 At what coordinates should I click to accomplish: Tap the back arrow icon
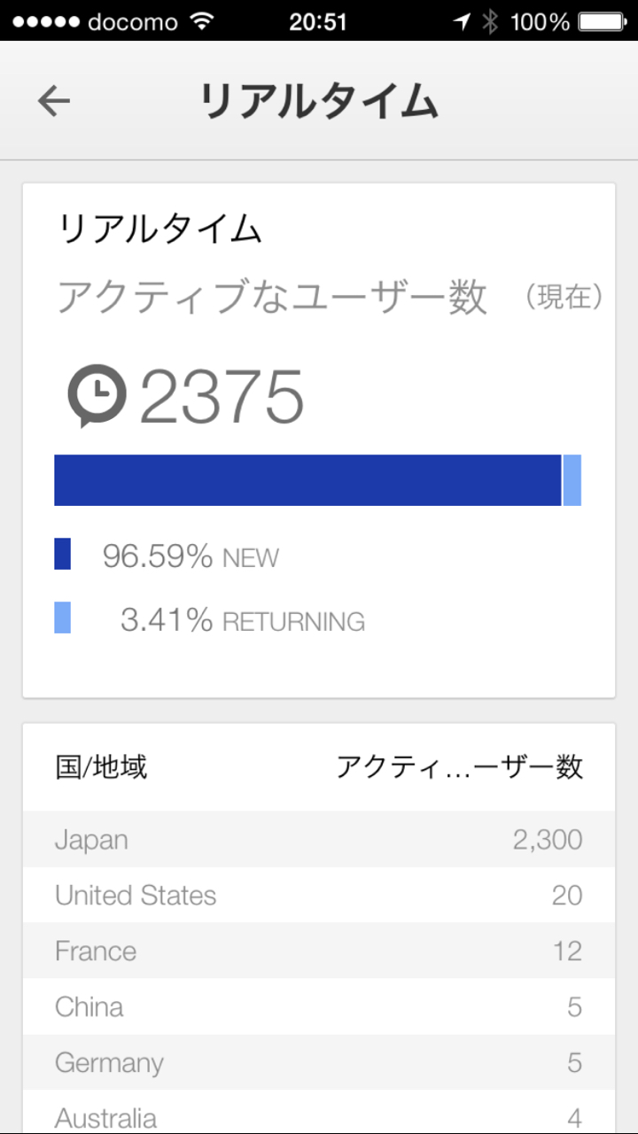54,101
